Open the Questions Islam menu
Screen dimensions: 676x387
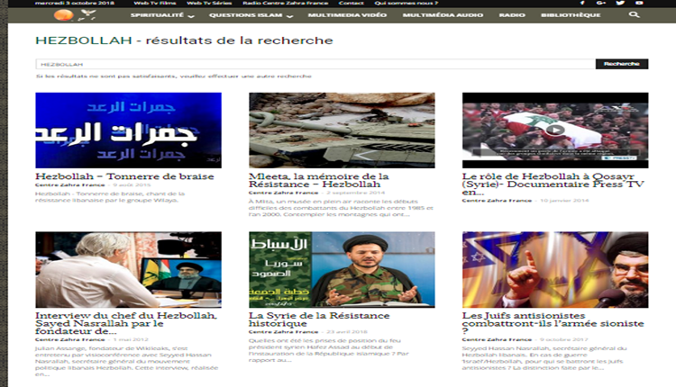(245, 15)
